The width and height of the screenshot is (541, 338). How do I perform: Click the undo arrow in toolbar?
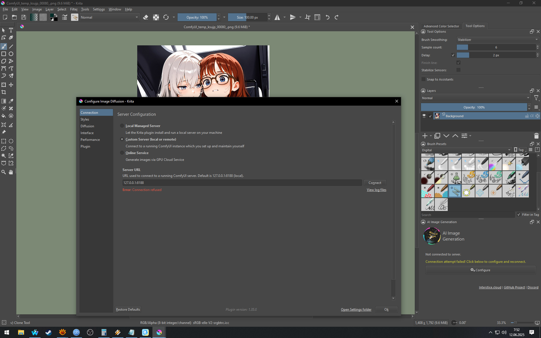click(327, 17)
